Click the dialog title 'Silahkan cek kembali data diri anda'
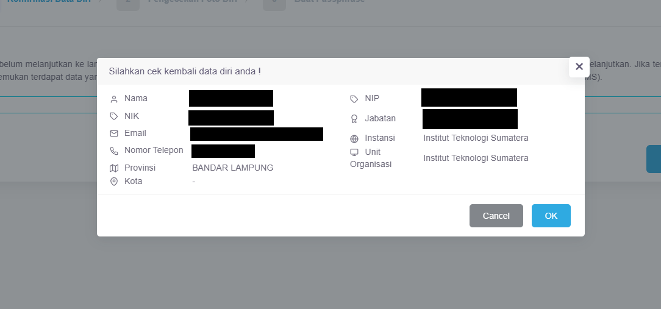The image size is (661, 309). (x=185, y=71)
